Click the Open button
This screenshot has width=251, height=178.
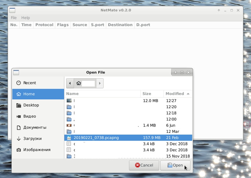tap(175, 165)
